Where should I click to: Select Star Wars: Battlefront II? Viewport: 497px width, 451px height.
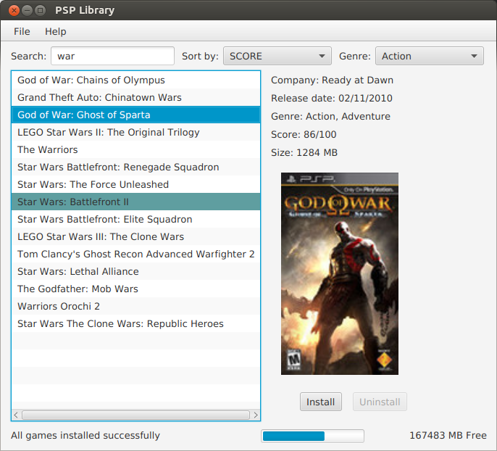click(135, 202)
